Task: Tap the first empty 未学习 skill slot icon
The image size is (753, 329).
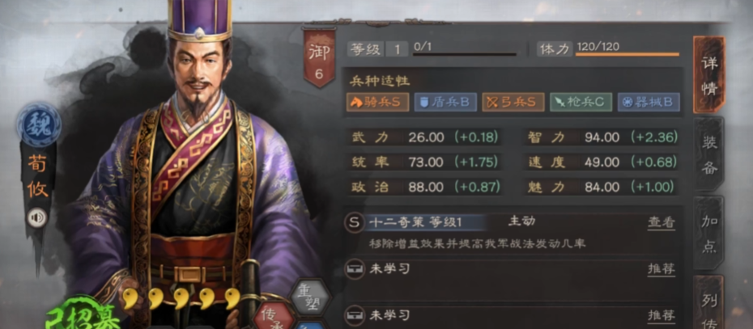Action: pos(353,269)
